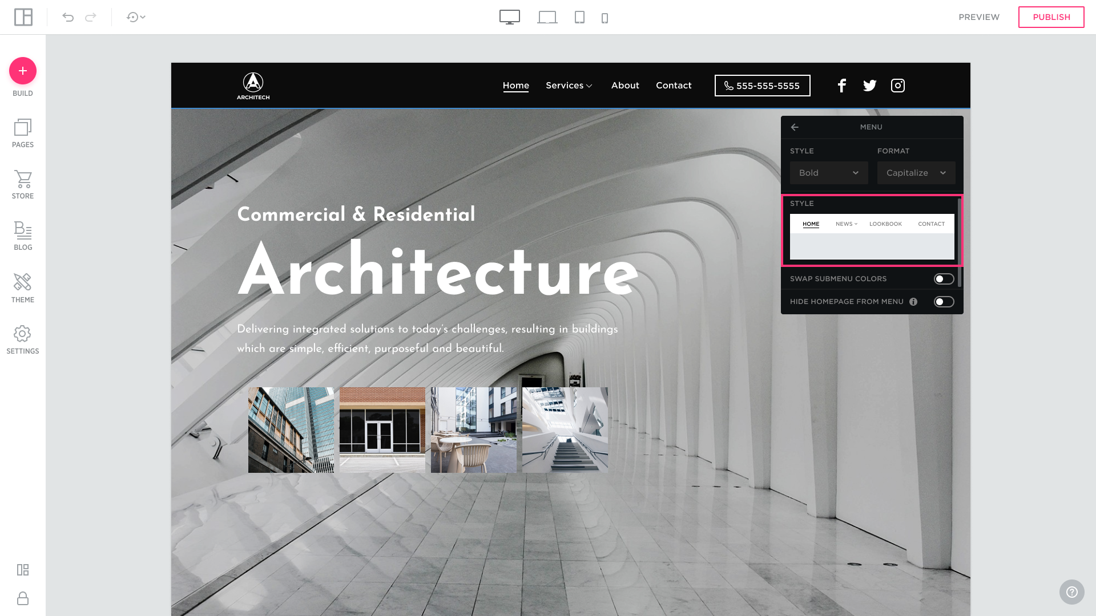Viewport: 1096px width, 616px height.
Task: Click the undo arrow
Action: tap(68, 17)
